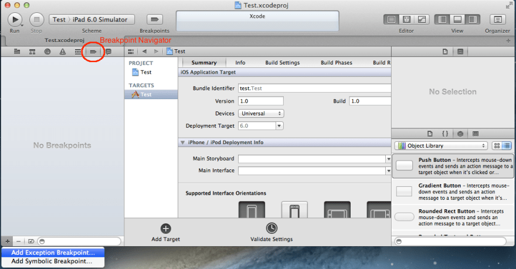Viewport: 516px width, 269px height.
Task: Switch to the Build Settings tab
Action: [x=282, y=63]
